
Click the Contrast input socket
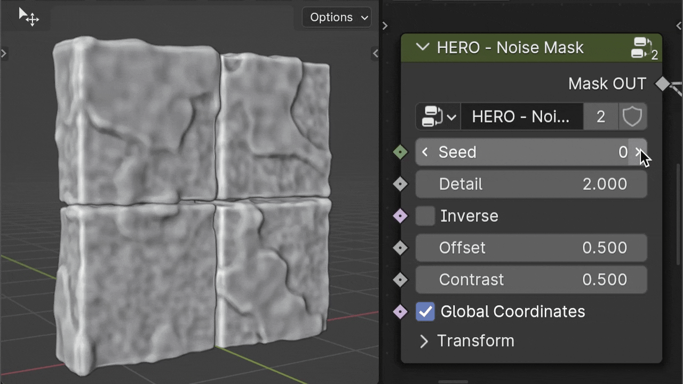click(x=400, y=279)
